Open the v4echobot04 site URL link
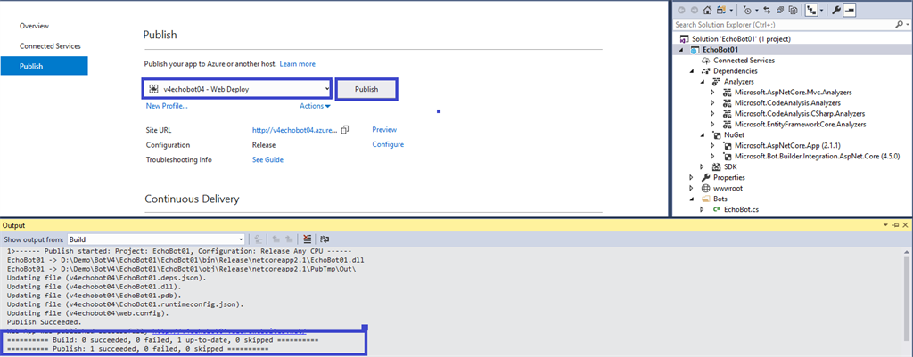Screen dimensions: 913x357 point(294,130)
